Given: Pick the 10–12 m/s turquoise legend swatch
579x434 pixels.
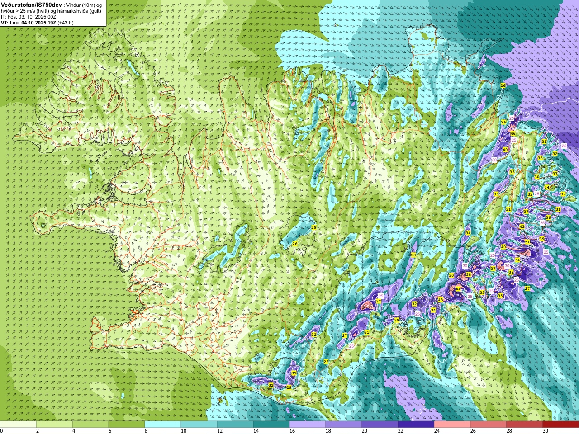Looking at the screenshot, I should pos(199,424).
